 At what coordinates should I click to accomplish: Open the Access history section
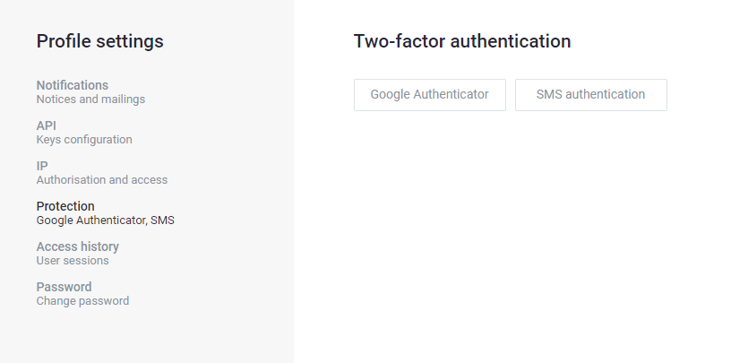point(78,246)
